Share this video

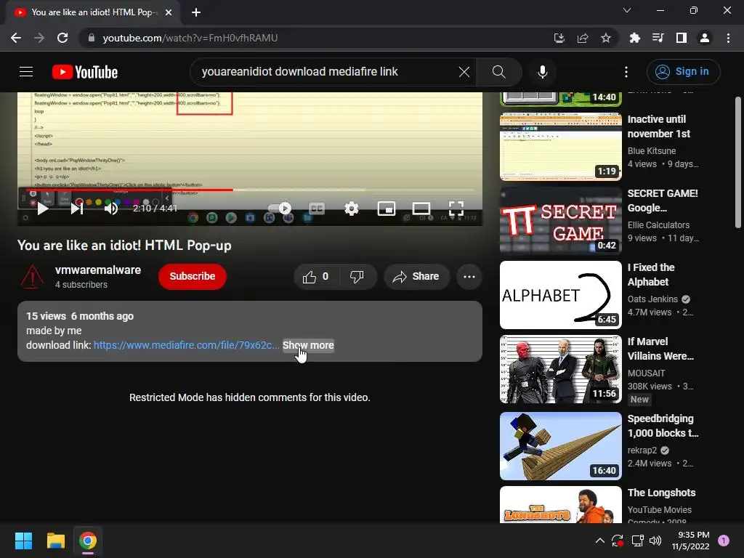click(416, 277)
